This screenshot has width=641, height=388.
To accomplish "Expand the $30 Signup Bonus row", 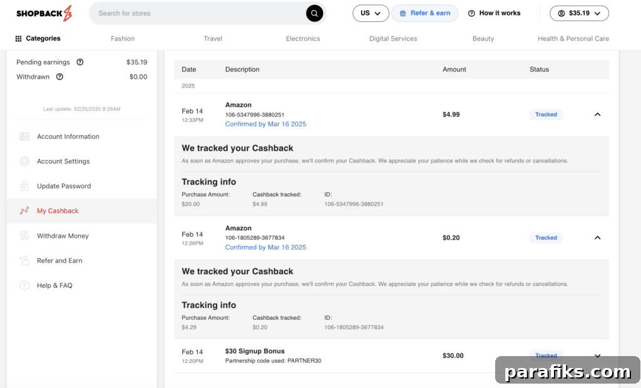I will click(597, 355).
